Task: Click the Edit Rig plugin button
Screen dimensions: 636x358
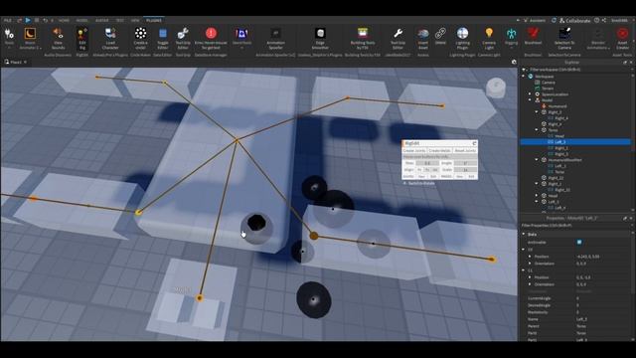Action: [x=82, y=39]
